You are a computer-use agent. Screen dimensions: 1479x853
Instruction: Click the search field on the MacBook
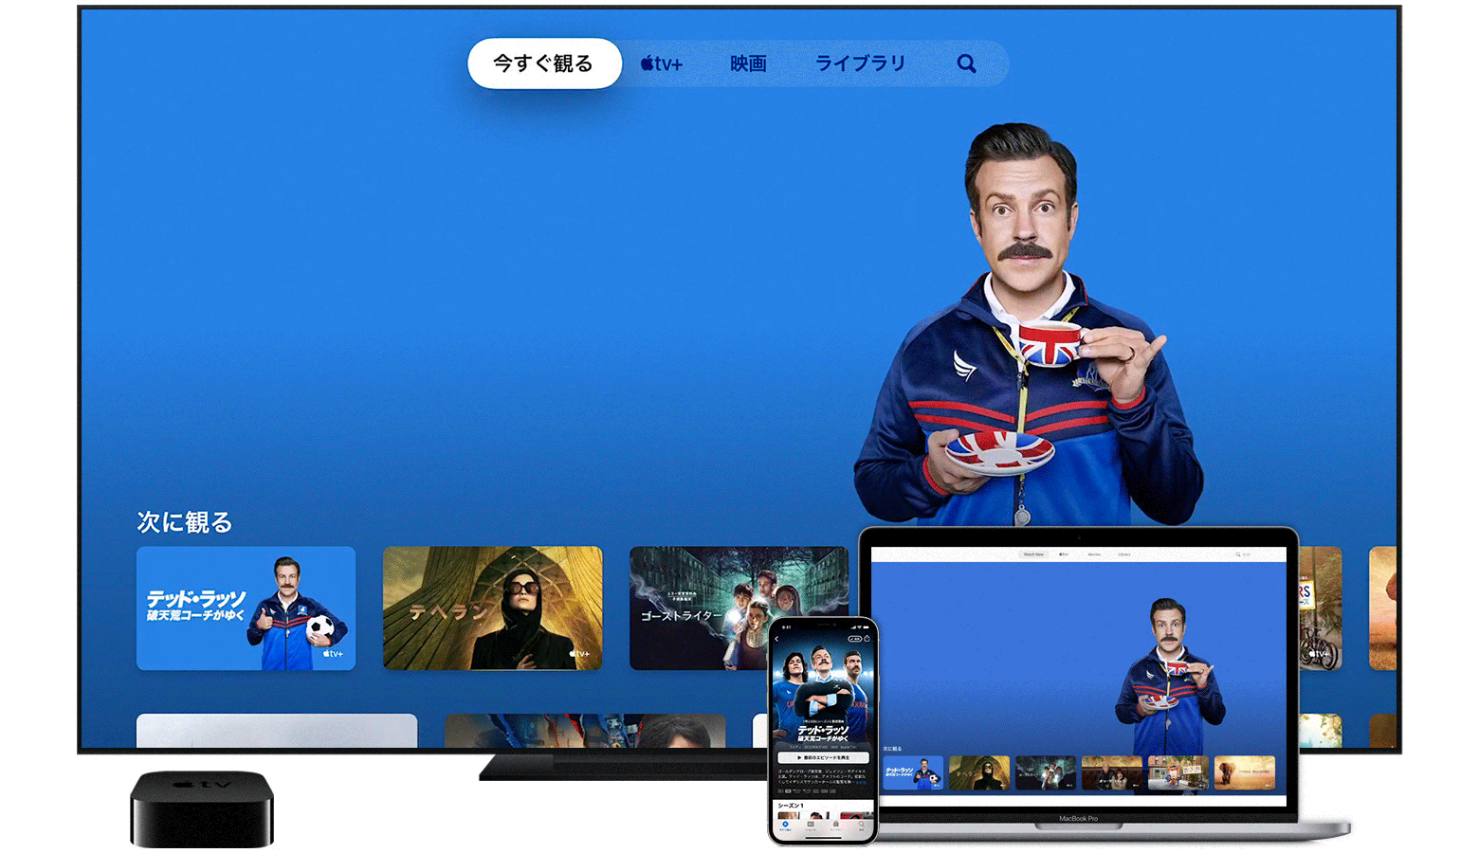coord(1245,554)
